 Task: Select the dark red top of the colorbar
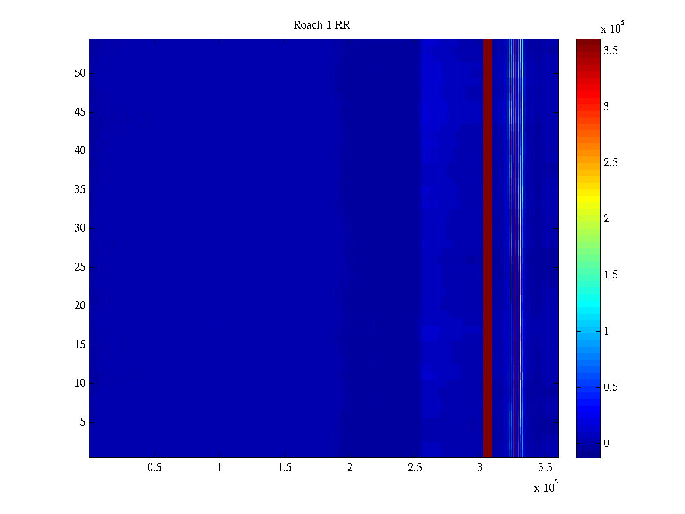(x=588, y=43)
